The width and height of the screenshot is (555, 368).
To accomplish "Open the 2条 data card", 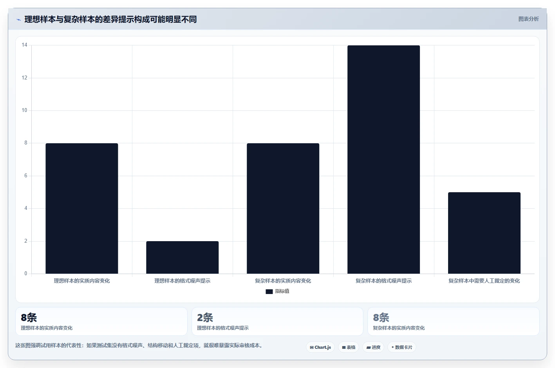I will point(277,321).
